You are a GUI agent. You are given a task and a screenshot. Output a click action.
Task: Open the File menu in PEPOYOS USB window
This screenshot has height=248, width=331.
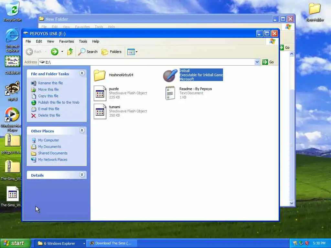click(28, 41)
